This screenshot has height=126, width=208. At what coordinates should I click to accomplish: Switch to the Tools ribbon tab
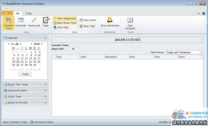(29, 13)
